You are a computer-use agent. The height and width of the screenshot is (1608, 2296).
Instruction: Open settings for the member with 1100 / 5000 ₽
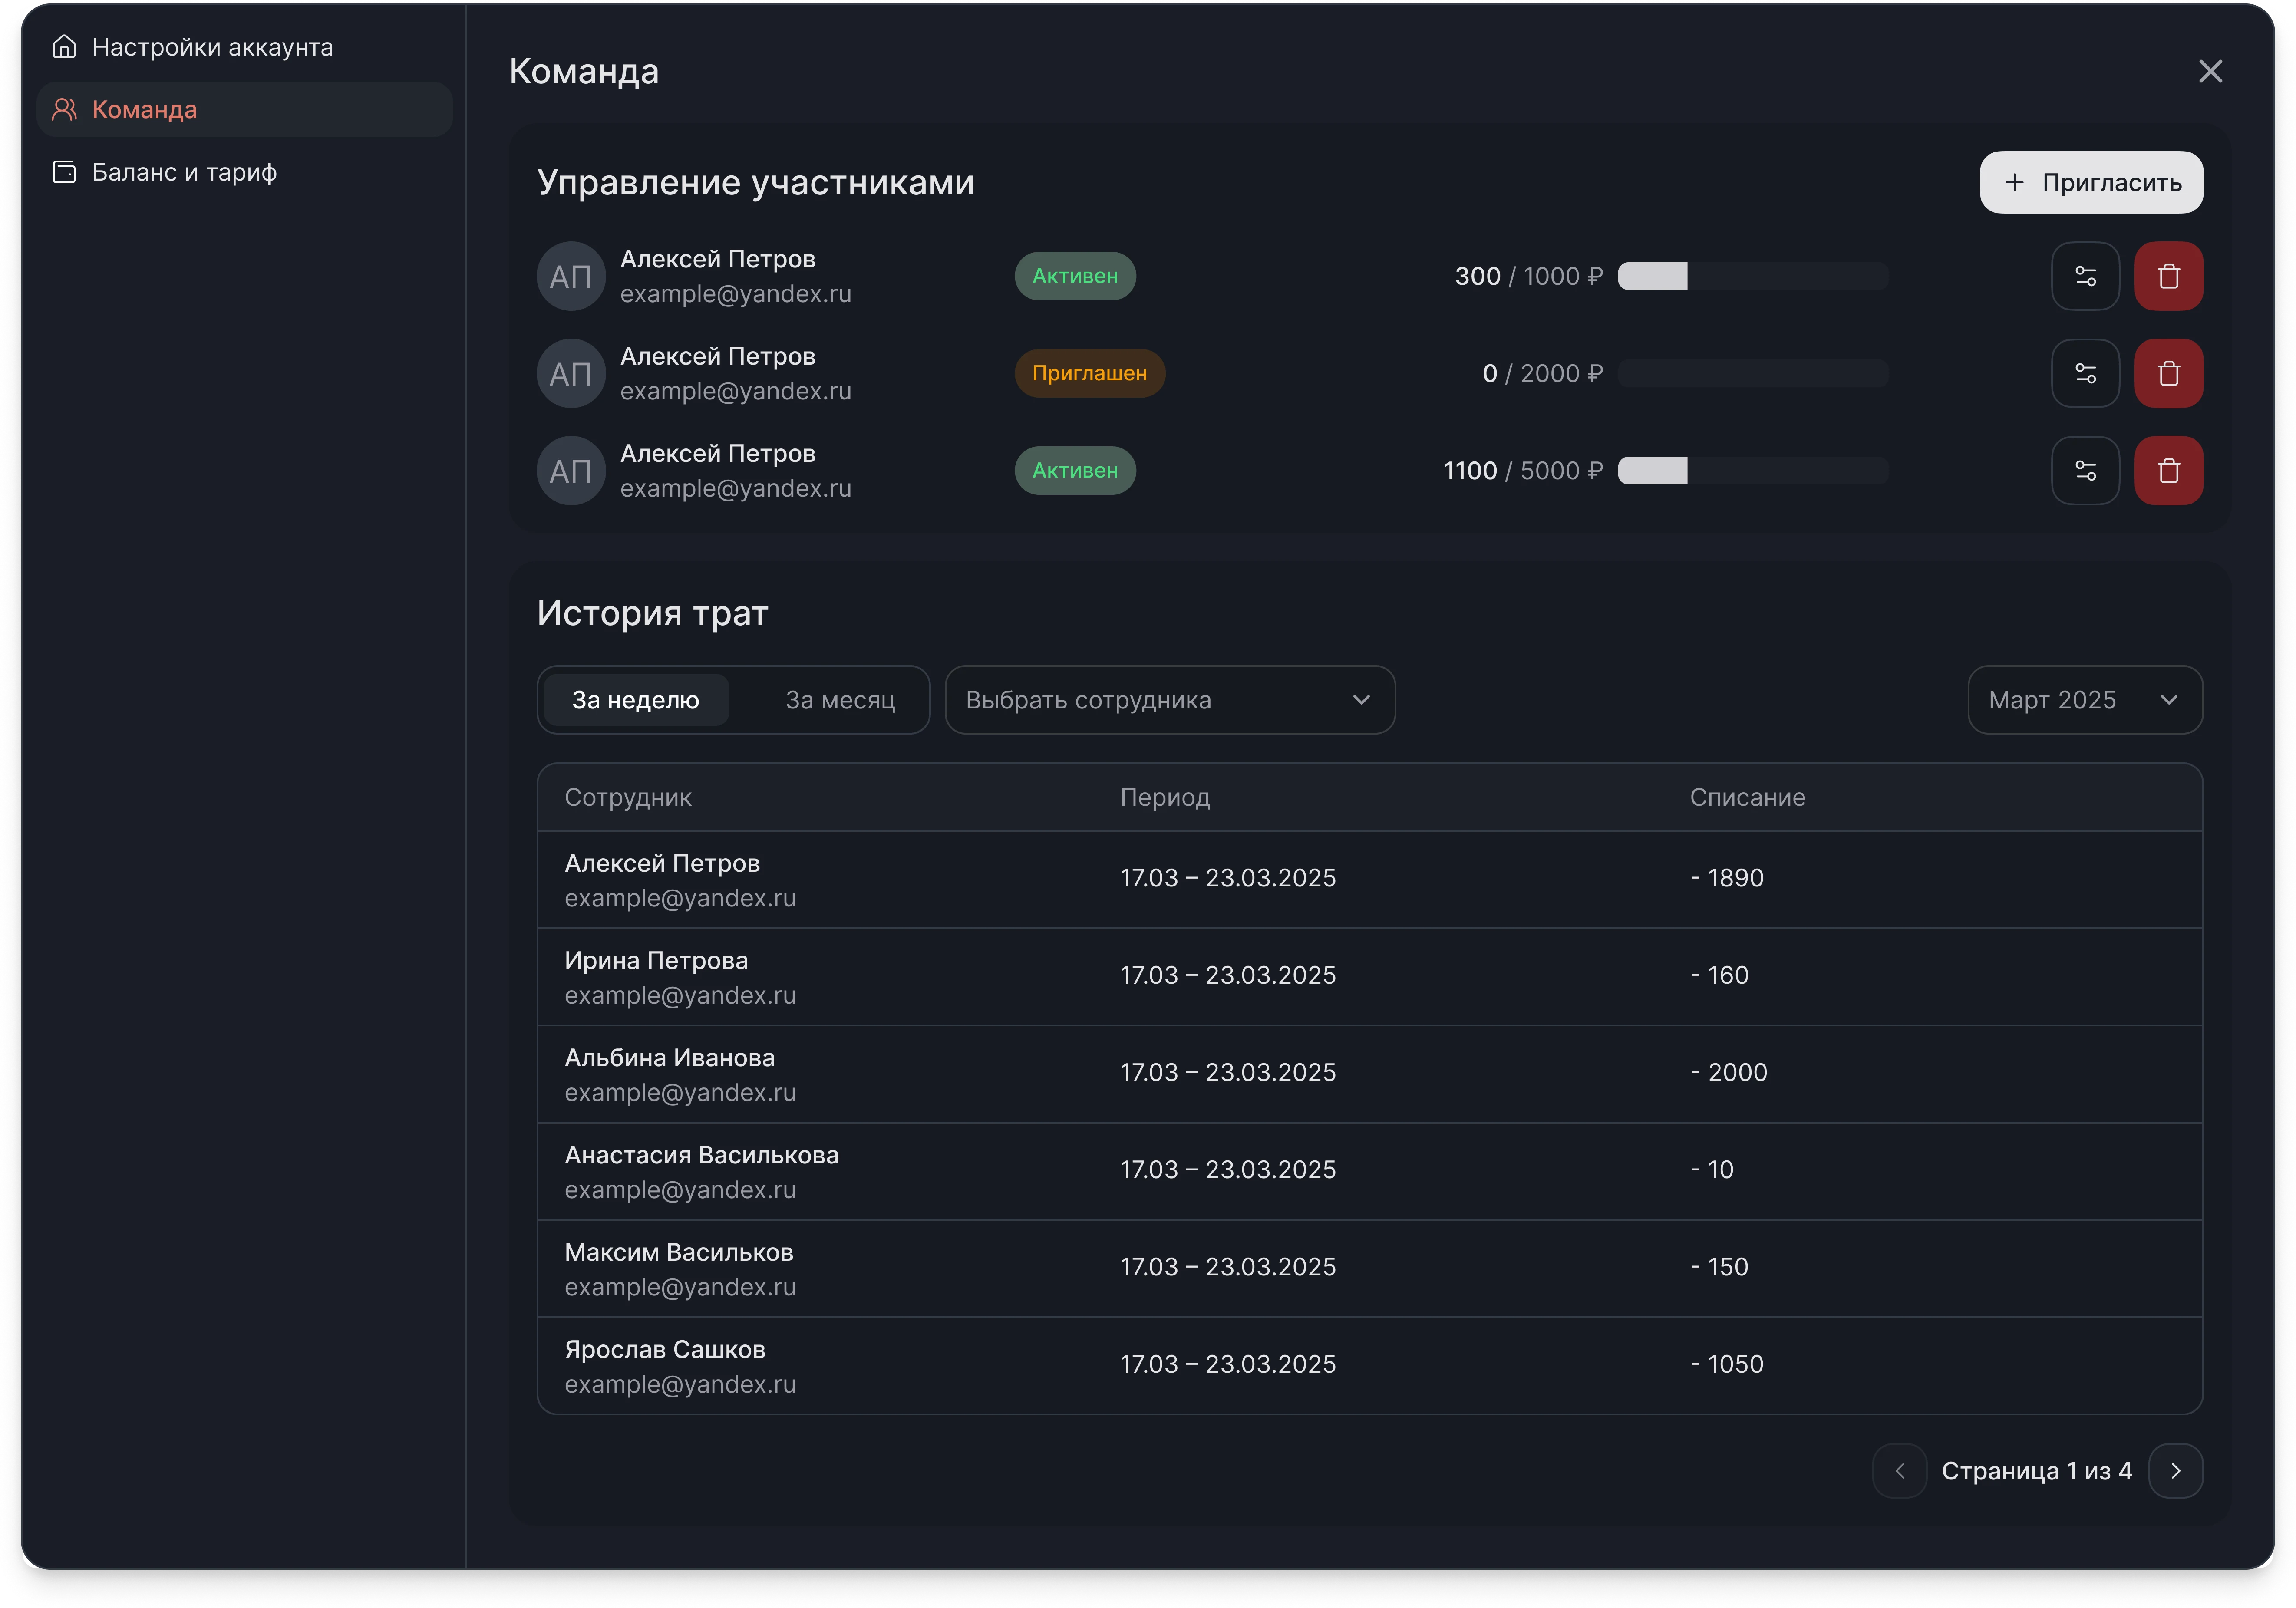(2085, 470)
